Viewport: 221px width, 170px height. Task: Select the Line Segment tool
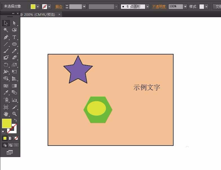point(6,44)
